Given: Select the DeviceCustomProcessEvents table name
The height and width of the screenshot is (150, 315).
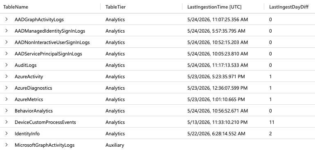Looking at the screenshot, I should (45, 122).
